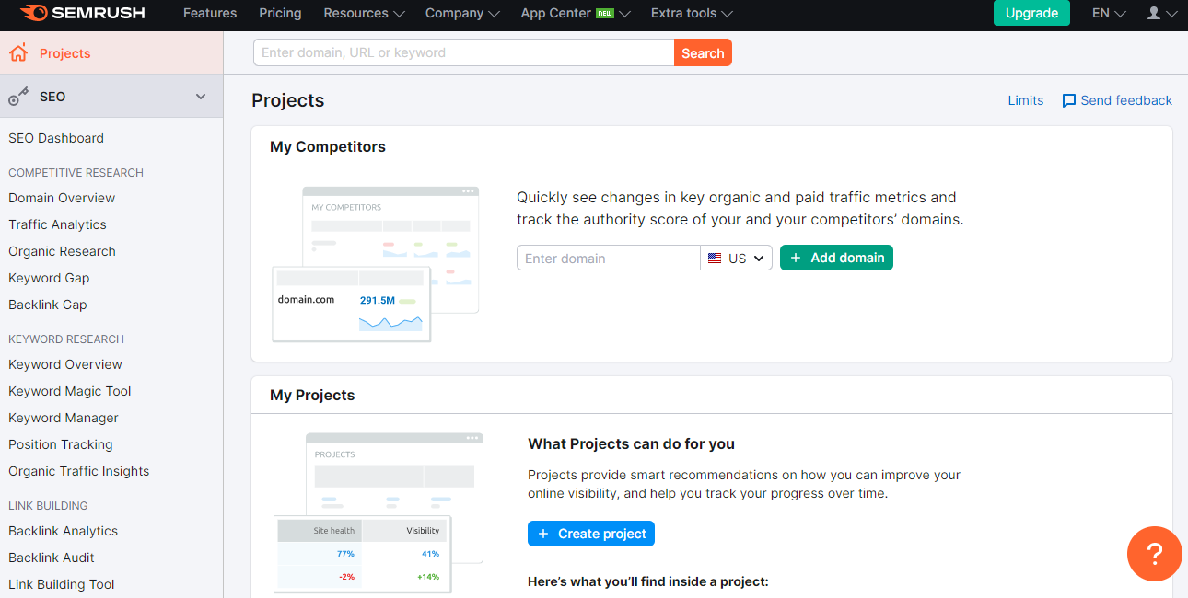This screenshot has height=598, width=1188.
Task: Open Position Tracking in the sidebar
Action: [x=61, y=444]
